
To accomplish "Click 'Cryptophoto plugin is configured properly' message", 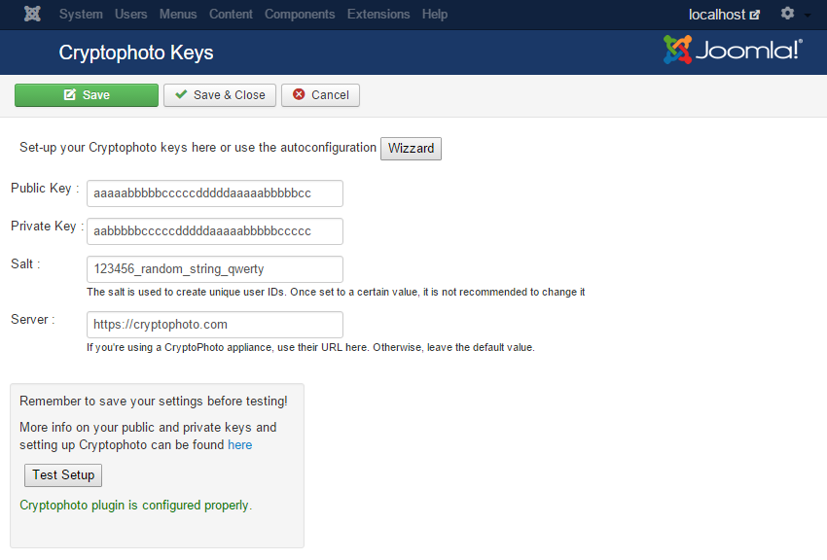I will coord(135,506).
